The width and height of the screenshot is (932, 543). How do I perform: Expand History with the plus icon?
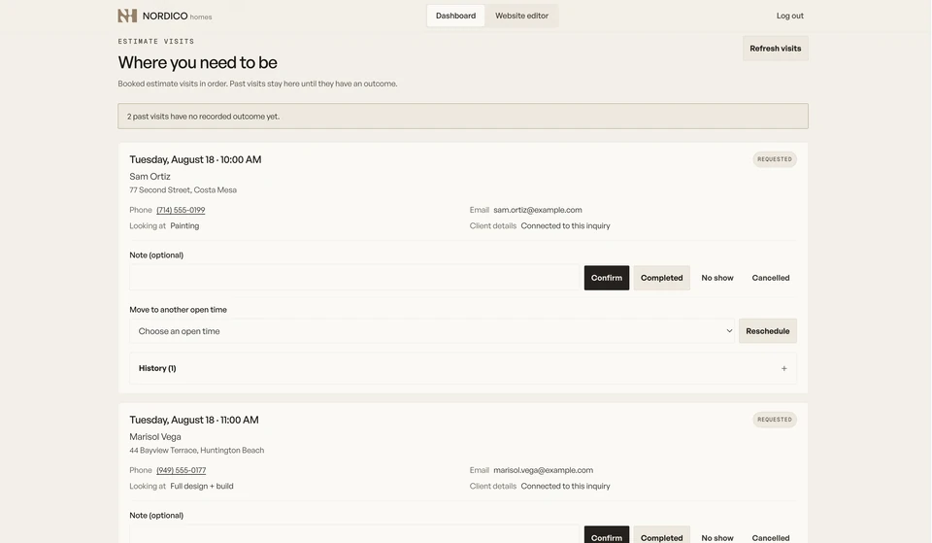pyautogui.click(x=784, y=369)
